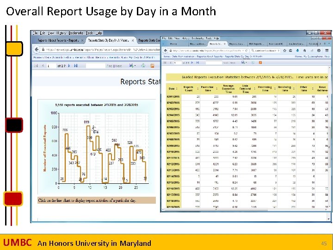Click the Home link at right of table window
Screen dimensions: 333x250
pos(298,56)
